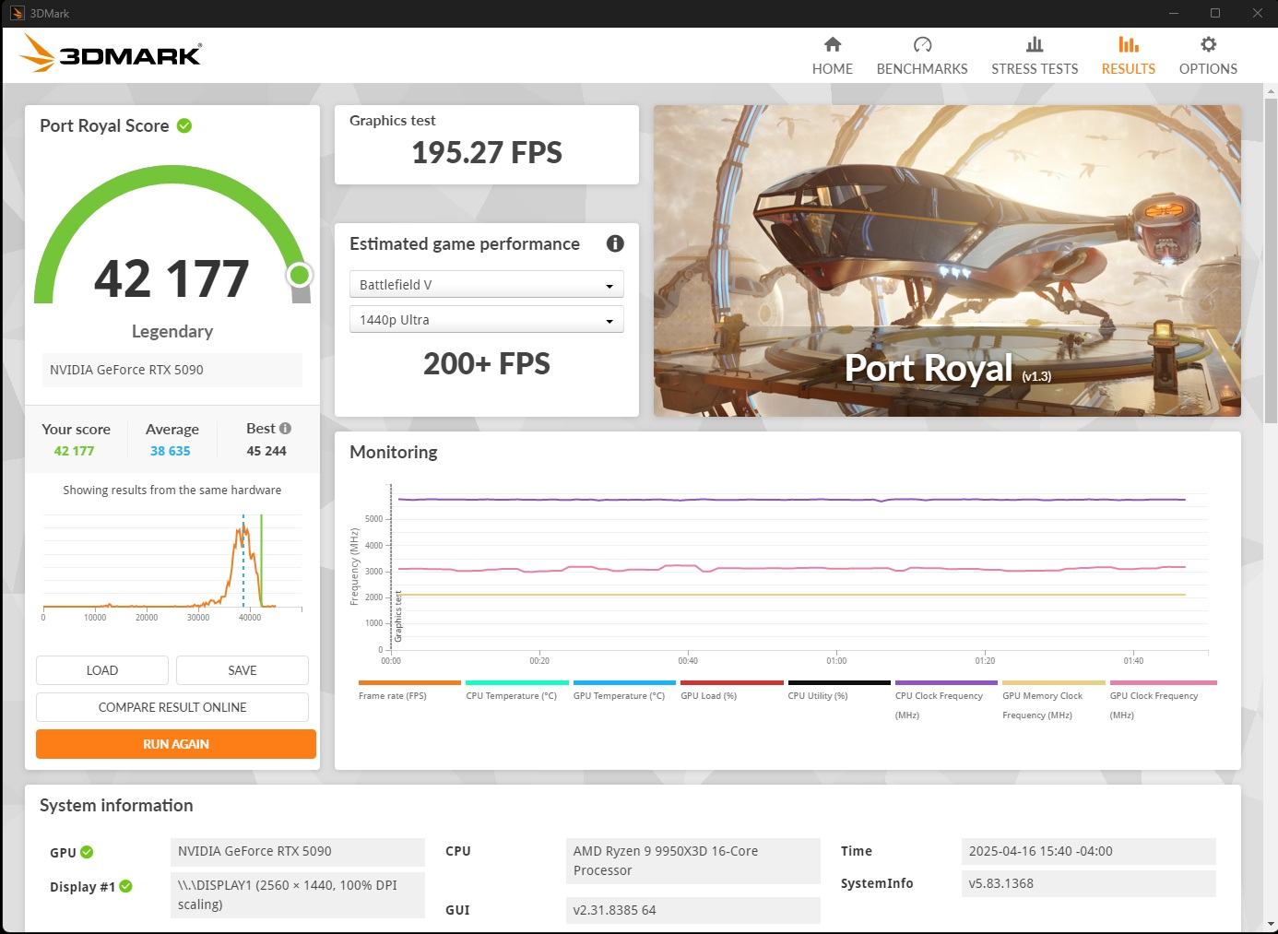This screenshot has height=934, width=1278.
Task: Open the Stress Tests bar chart icon
Action: pos(1035,44)
